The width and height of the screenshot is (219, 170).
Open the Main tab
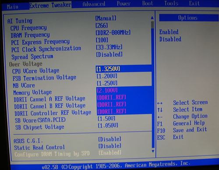pyautogui.click(x=13, y=7)
